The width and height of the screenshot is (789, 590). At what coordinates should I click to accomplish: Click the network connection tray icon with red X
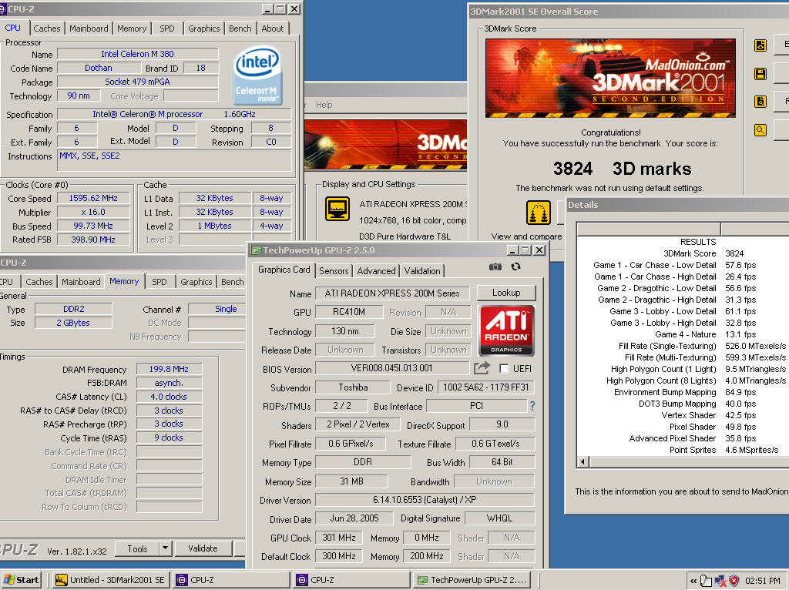720,581
